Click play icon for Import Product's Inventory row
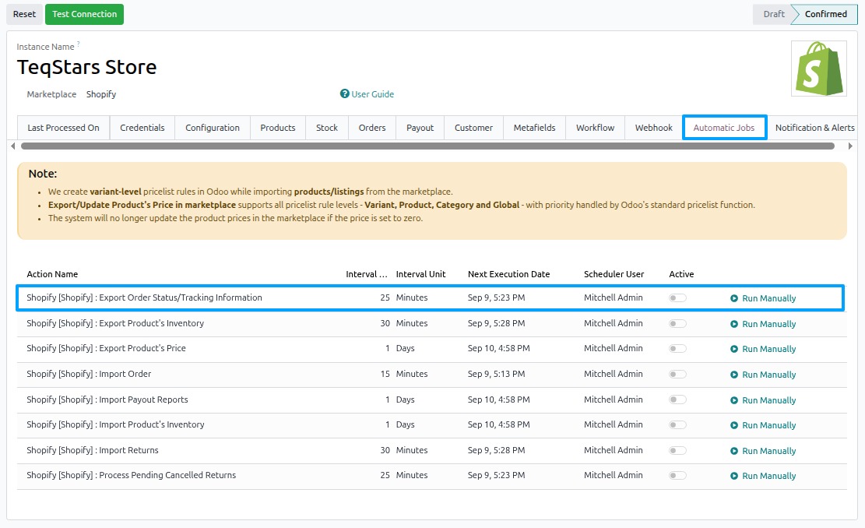Viewport: 865px width, 528px height. point(734,425)
